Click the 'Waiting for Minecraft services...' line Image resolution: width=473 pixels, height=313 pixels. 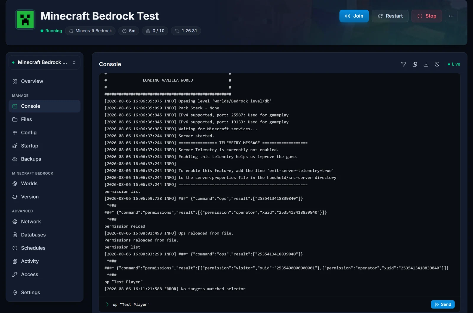point(181,129)
